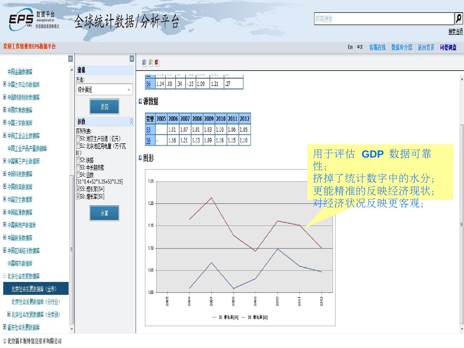
Task: Toggle S0 地区生产总值 checkbox
Action: pyautogui.click(x=78, y=139)
